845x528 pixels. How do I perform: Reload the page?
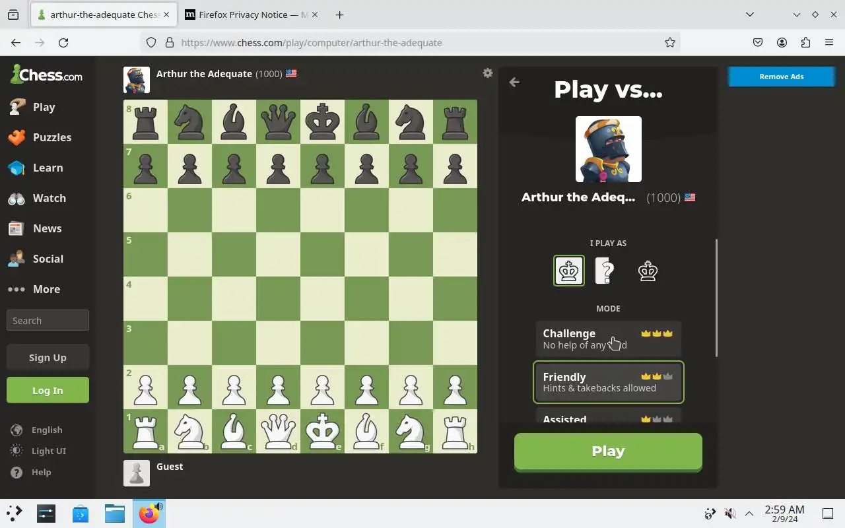point(63,42)
